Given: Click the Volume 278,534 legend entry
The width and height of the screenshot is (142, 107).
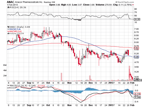Looking at the screenshot, I should 17,33.
